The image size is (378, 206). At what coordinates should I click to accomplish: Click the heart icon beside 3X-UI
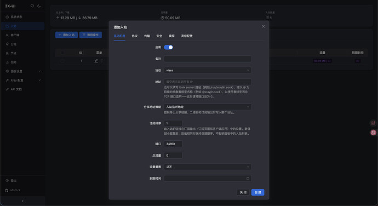pyautogui.click(x=32, y=6)
